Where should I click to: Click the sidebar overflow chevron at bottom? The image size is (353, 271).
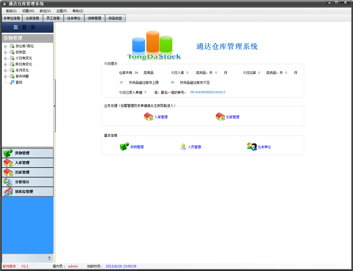(x=49, y=258)
